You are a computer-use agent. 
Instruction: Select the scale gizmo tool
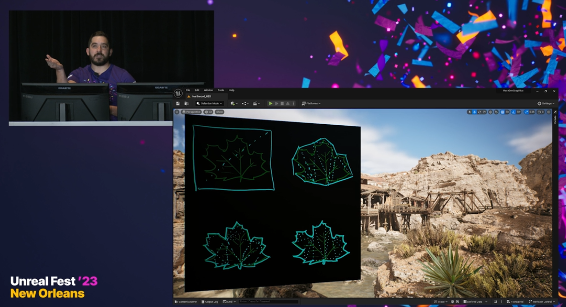pos(484,112)
